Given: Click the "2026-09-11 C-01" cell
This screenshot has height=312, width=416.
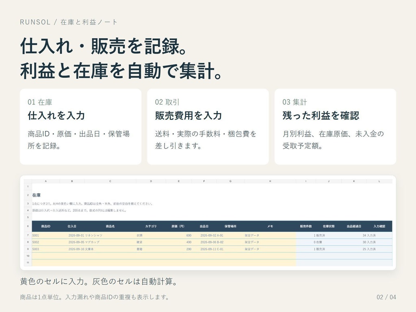Looking at the screenshot, I should (212, 249).
